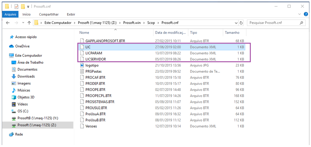Open Imagens in sidebar

coord(24,83)
